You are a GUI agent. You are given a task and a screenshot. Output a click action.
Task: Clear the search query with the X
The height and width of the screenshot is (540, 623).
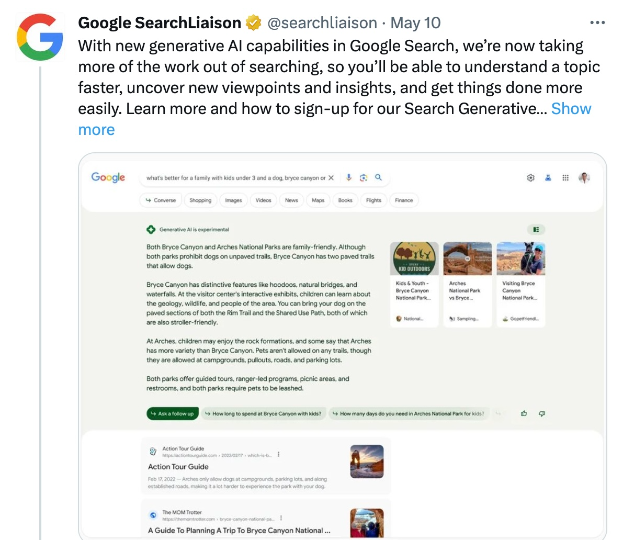click(331, 178)
